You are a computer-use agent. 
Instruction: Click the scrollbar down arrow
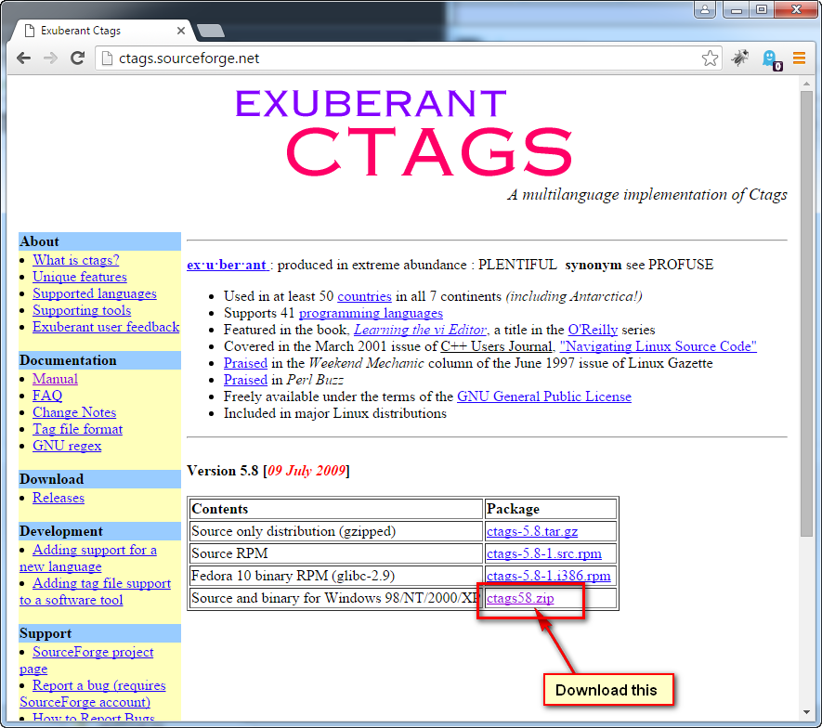tap(806, 713)
